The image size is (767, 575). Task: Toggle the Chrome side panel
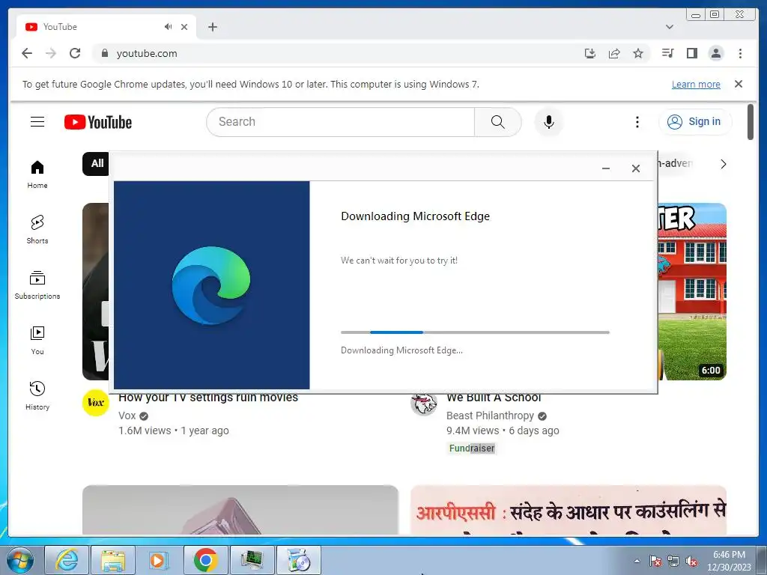point(691,53)
